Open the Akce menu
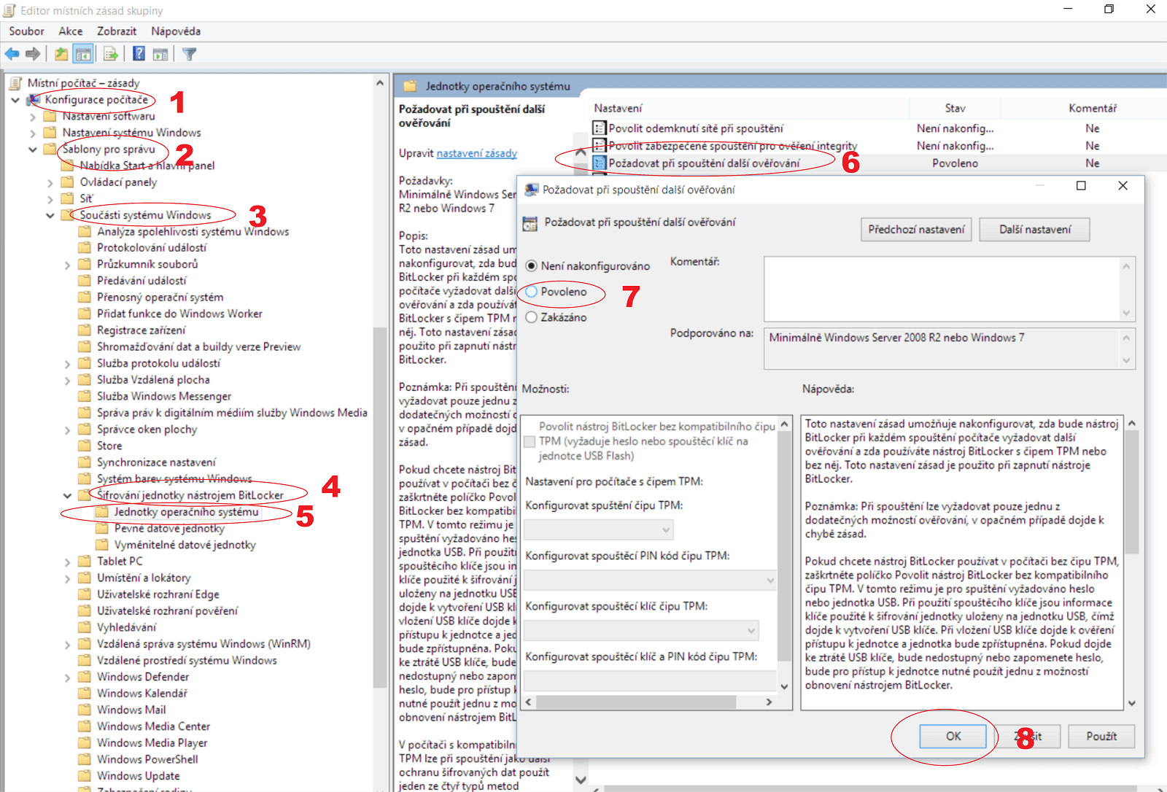The image size is (1167, 792). pos(71,31)
